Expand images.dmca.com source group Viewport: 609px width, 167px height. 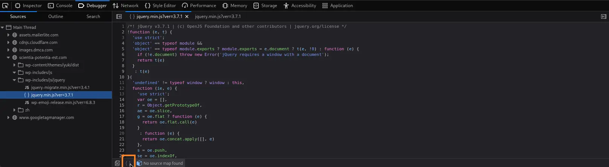[9, 50]
